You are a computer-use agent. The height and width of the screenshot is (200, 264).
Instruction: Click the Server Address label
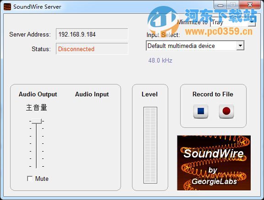click(30, 34)
